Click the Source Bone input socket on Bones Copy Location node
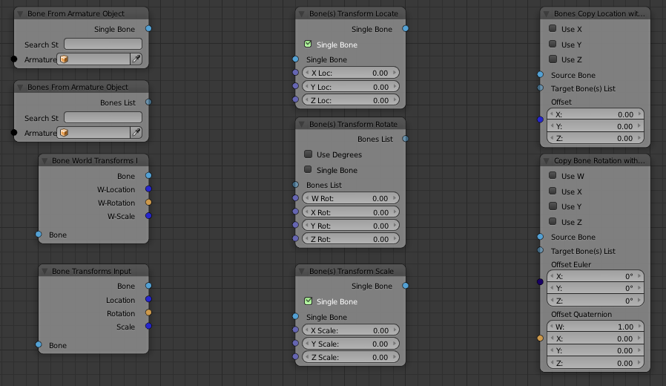Screen dimensions: 666x386 [541, 75]
